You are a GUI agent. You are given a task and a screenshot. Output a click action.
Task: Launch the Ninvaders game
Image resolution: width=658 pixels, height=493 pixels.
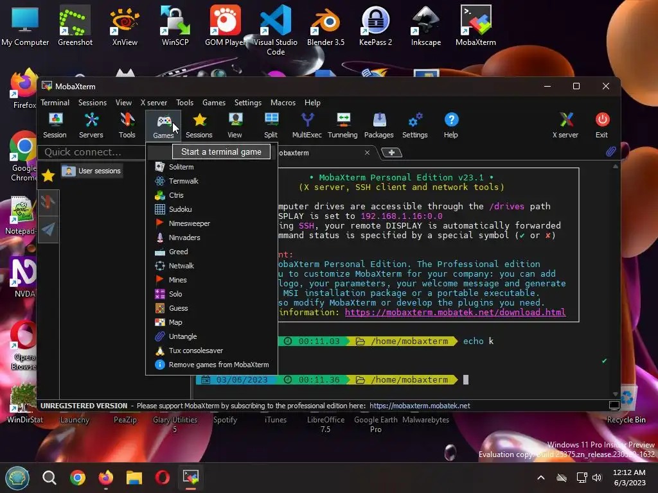point(212,238)
